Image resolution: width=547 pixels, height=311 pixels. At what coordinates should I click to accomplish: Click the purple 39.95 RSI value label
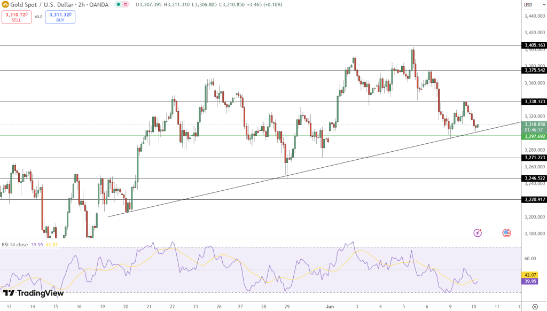[x=530, y=281]
